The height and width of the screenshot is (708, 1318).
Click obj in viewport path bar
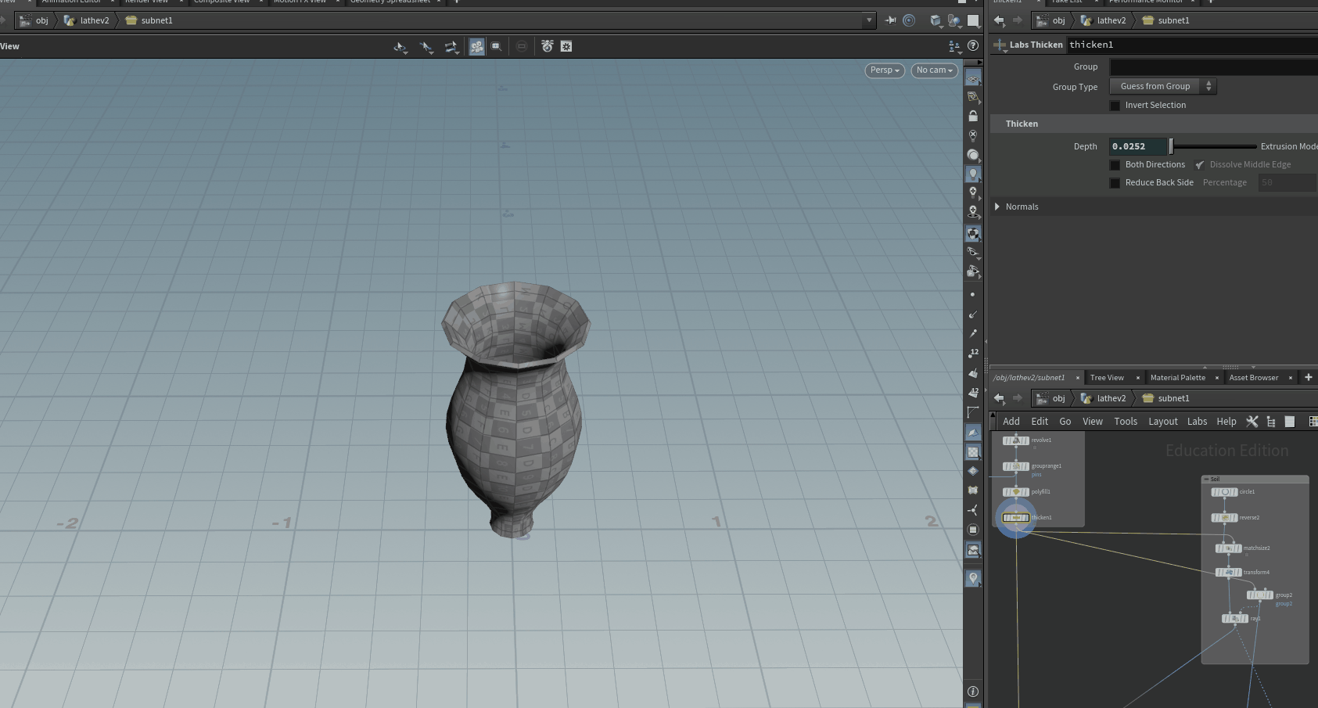tap(41, 20)
